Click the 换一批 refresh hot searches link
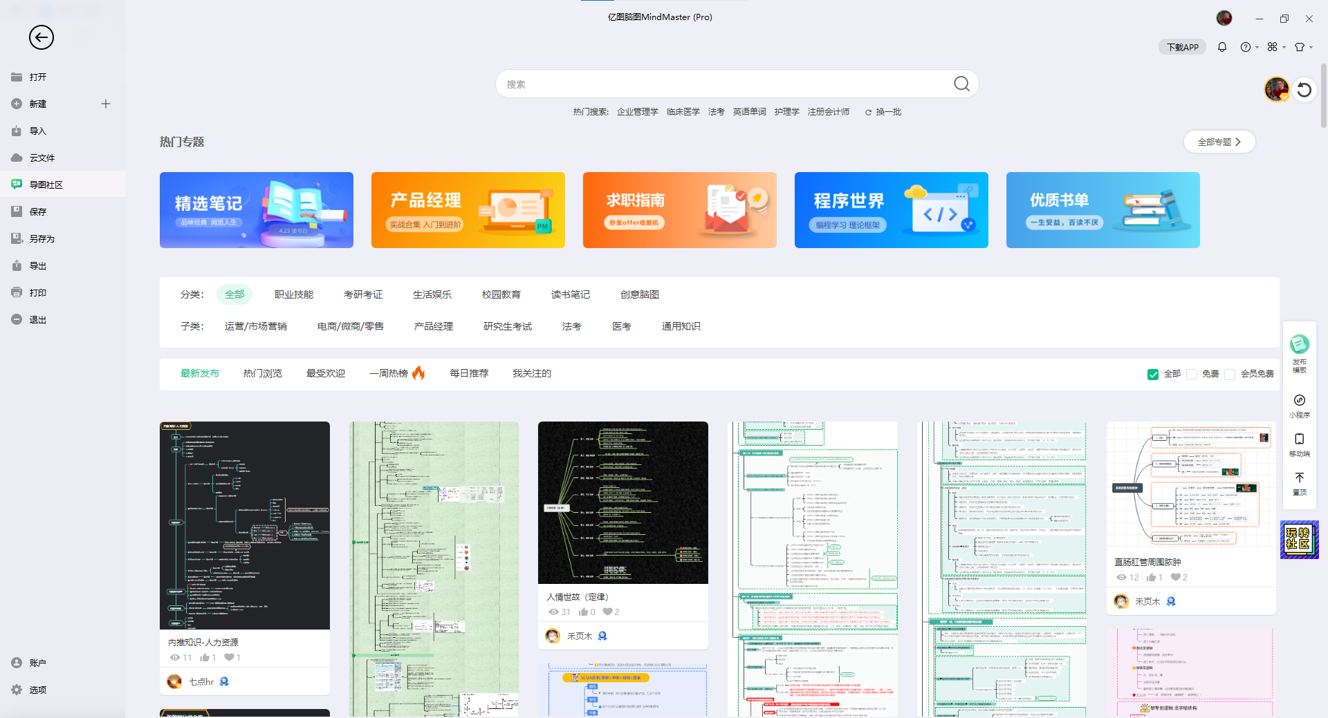Image resolution: width=1328 pixels, height=718 pixels. tap(888, 111)
